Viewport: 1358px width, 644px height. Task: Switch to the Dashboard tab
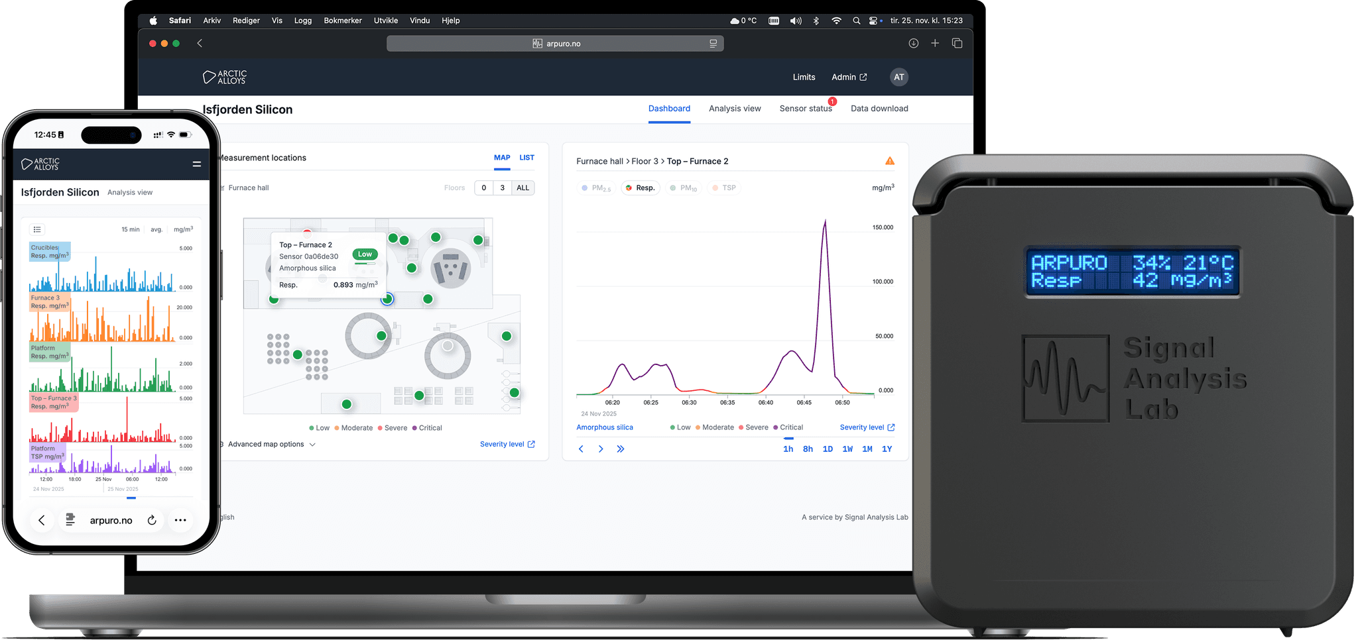pos(669,109)
